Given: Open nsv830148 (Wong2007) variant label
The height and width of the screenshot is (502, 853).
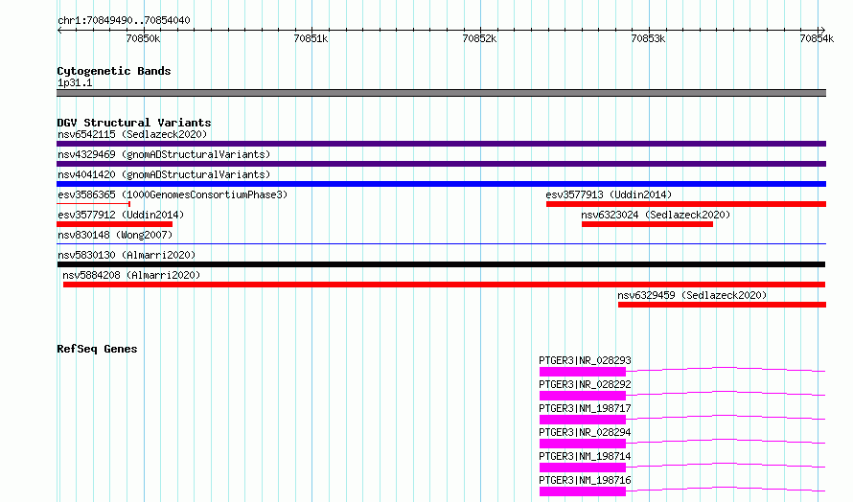Looking at the screenshot, I should (115, 235).
